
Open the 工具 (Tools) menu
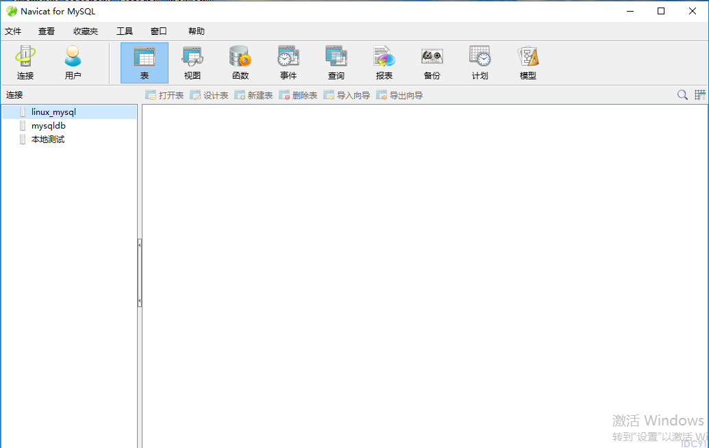tap(125, 31)
